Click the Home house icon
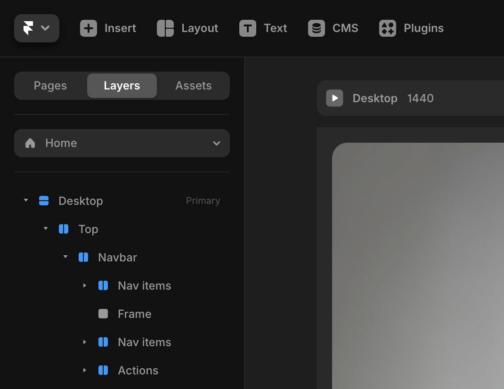 coord(30,143)
